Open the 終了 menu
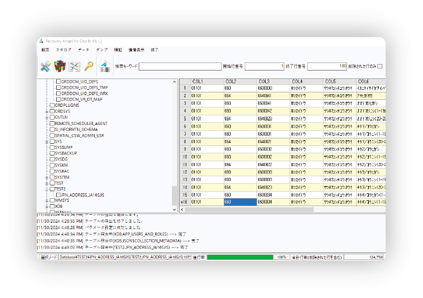Image resolution: width=423 pixels, height=298 pixels. (x=155, y=50)
